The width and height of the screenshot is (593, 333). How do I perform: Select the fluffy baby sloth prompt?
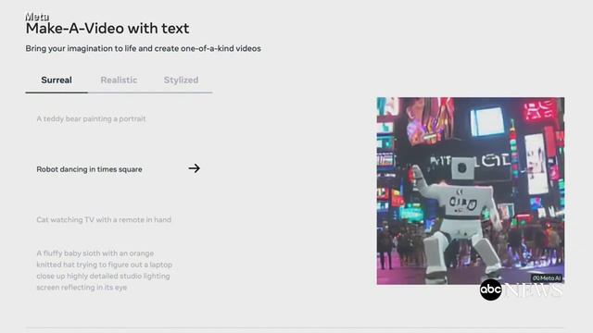point(105,270)
